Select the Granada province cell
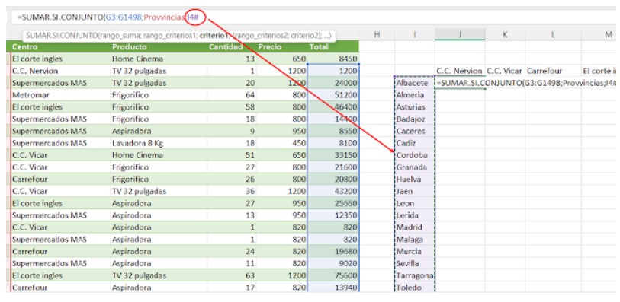 point(414,167)
